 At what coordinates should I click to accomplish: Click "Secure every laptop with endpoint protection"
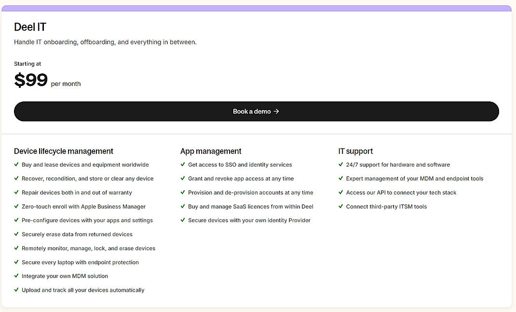(81, 262)
